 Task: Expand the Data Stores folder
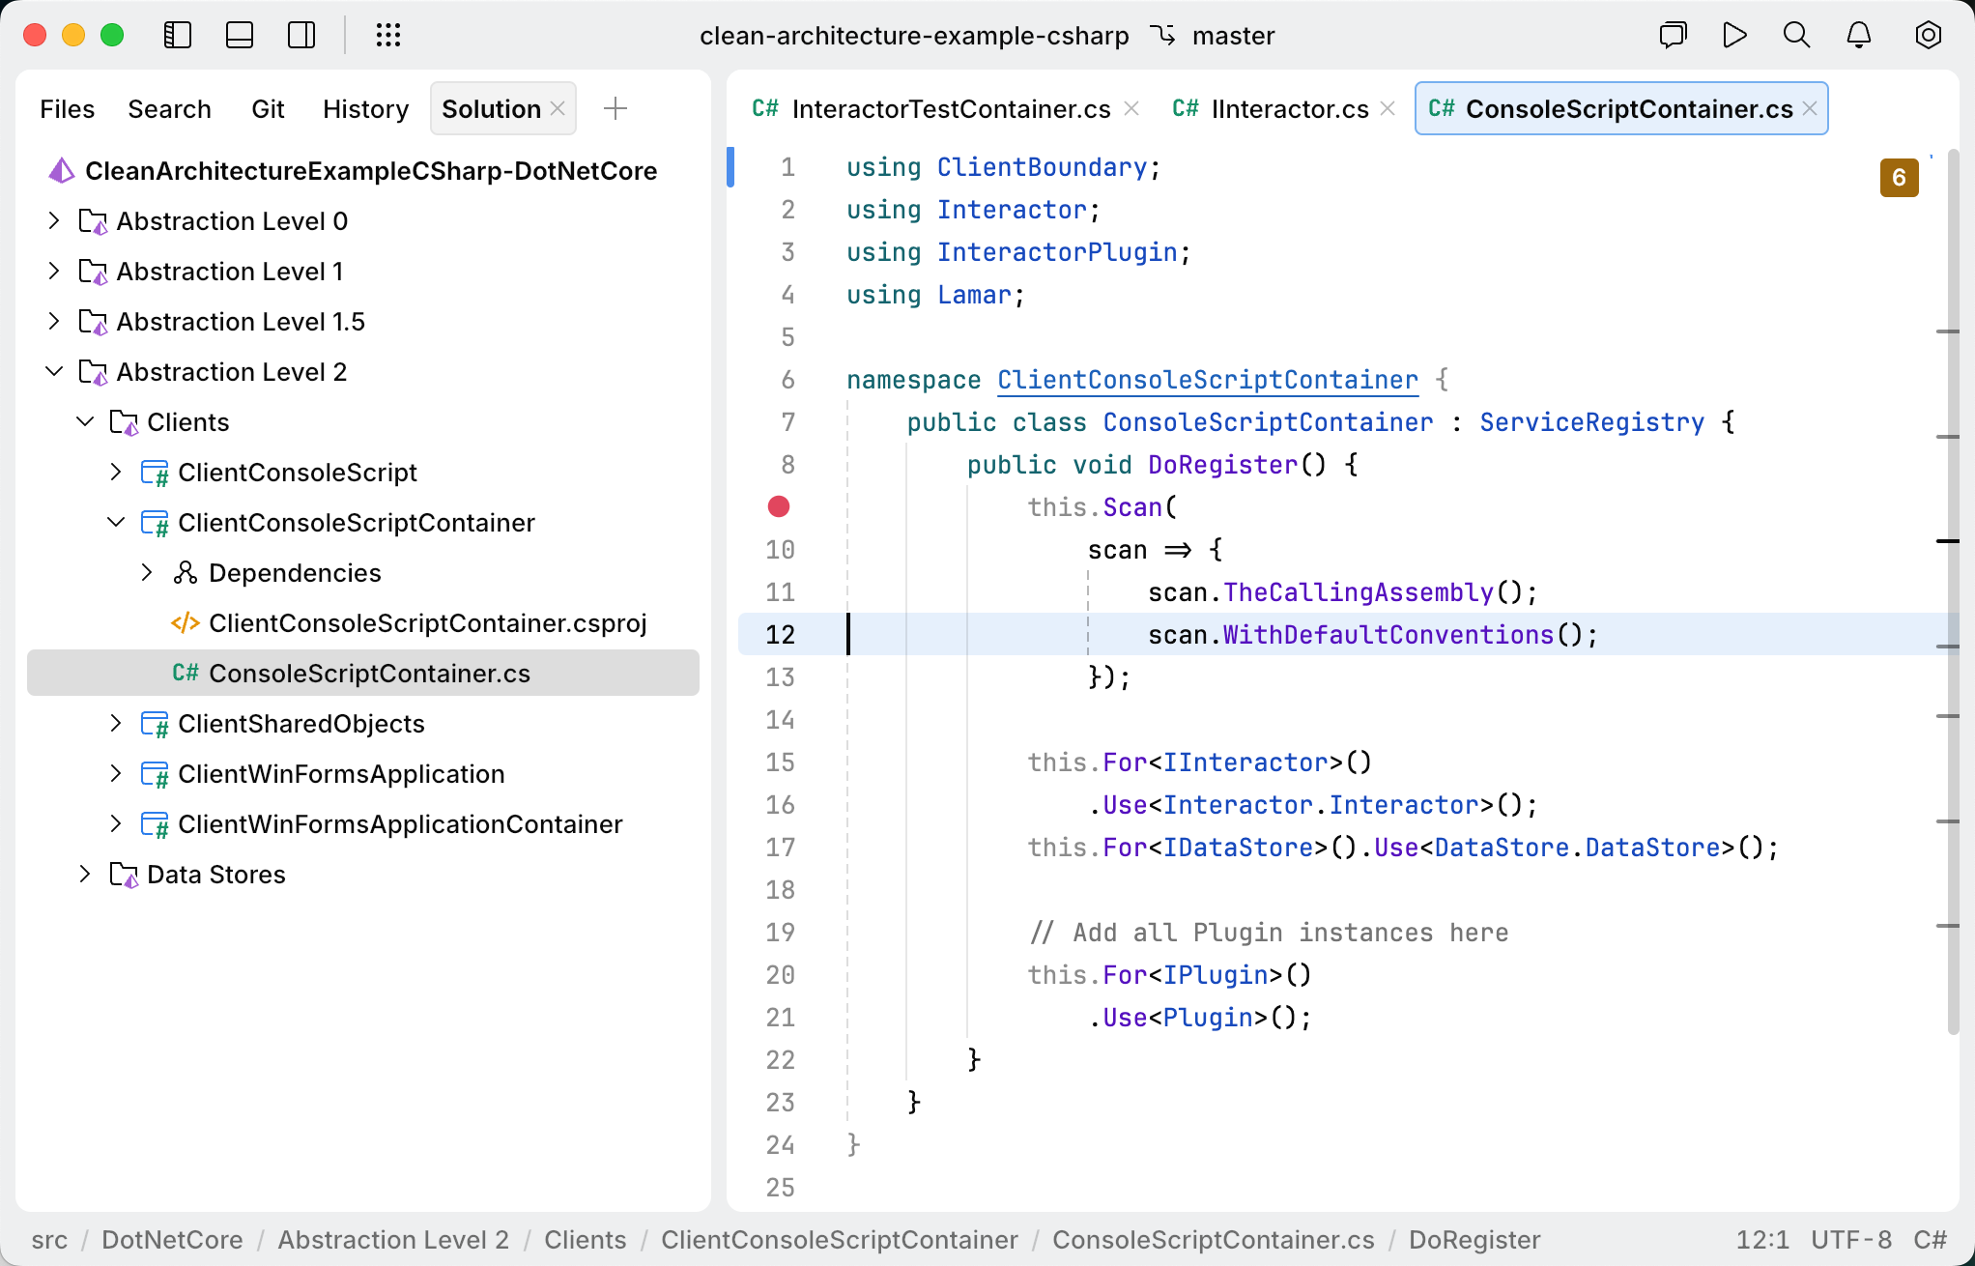pyautogui.click(x=85, y=874)
